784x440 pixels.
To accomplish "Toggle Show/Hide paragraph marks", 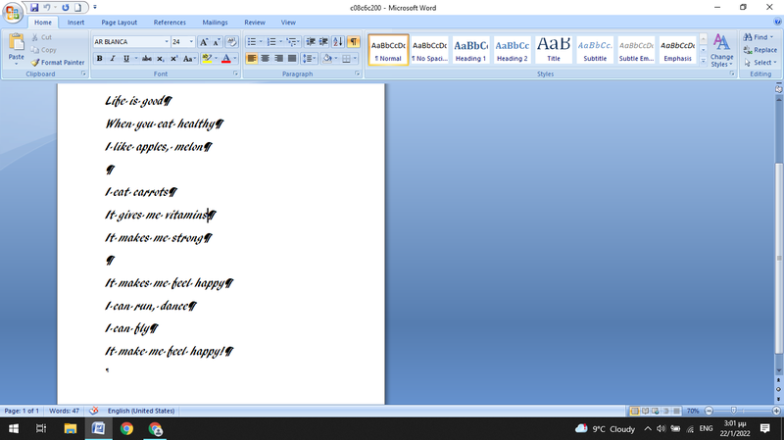I will [x=354, y=42].
